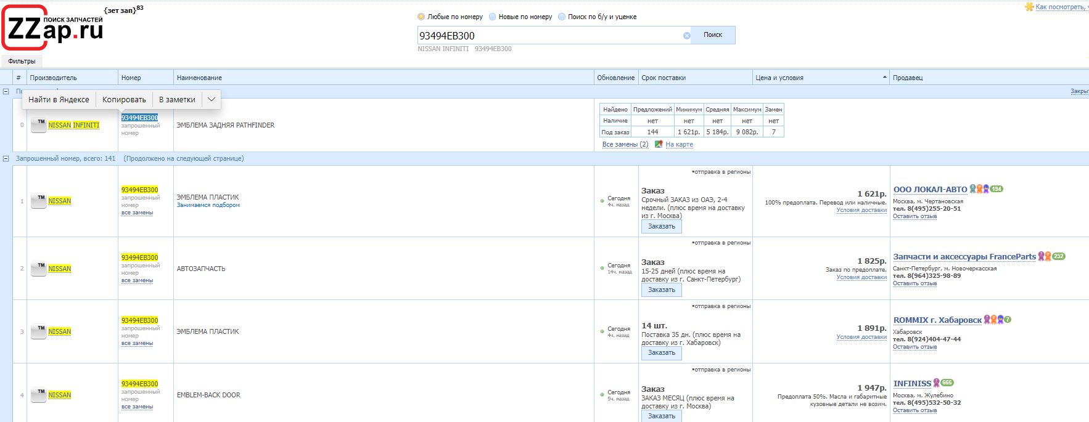Open the Как посмотреть link
The height and width of the screenshot is (422, 1089).
[x=1062, y=7]
